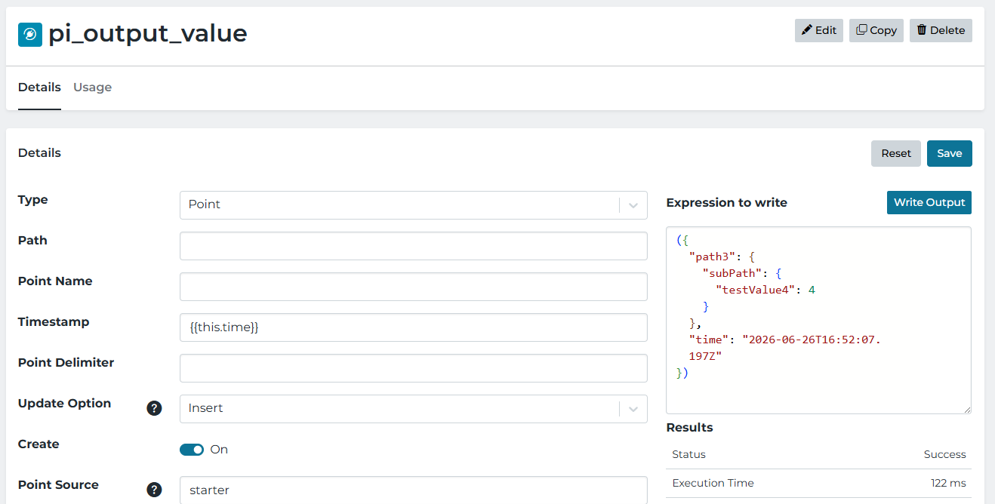Save the output details

[x=950, y=153]
